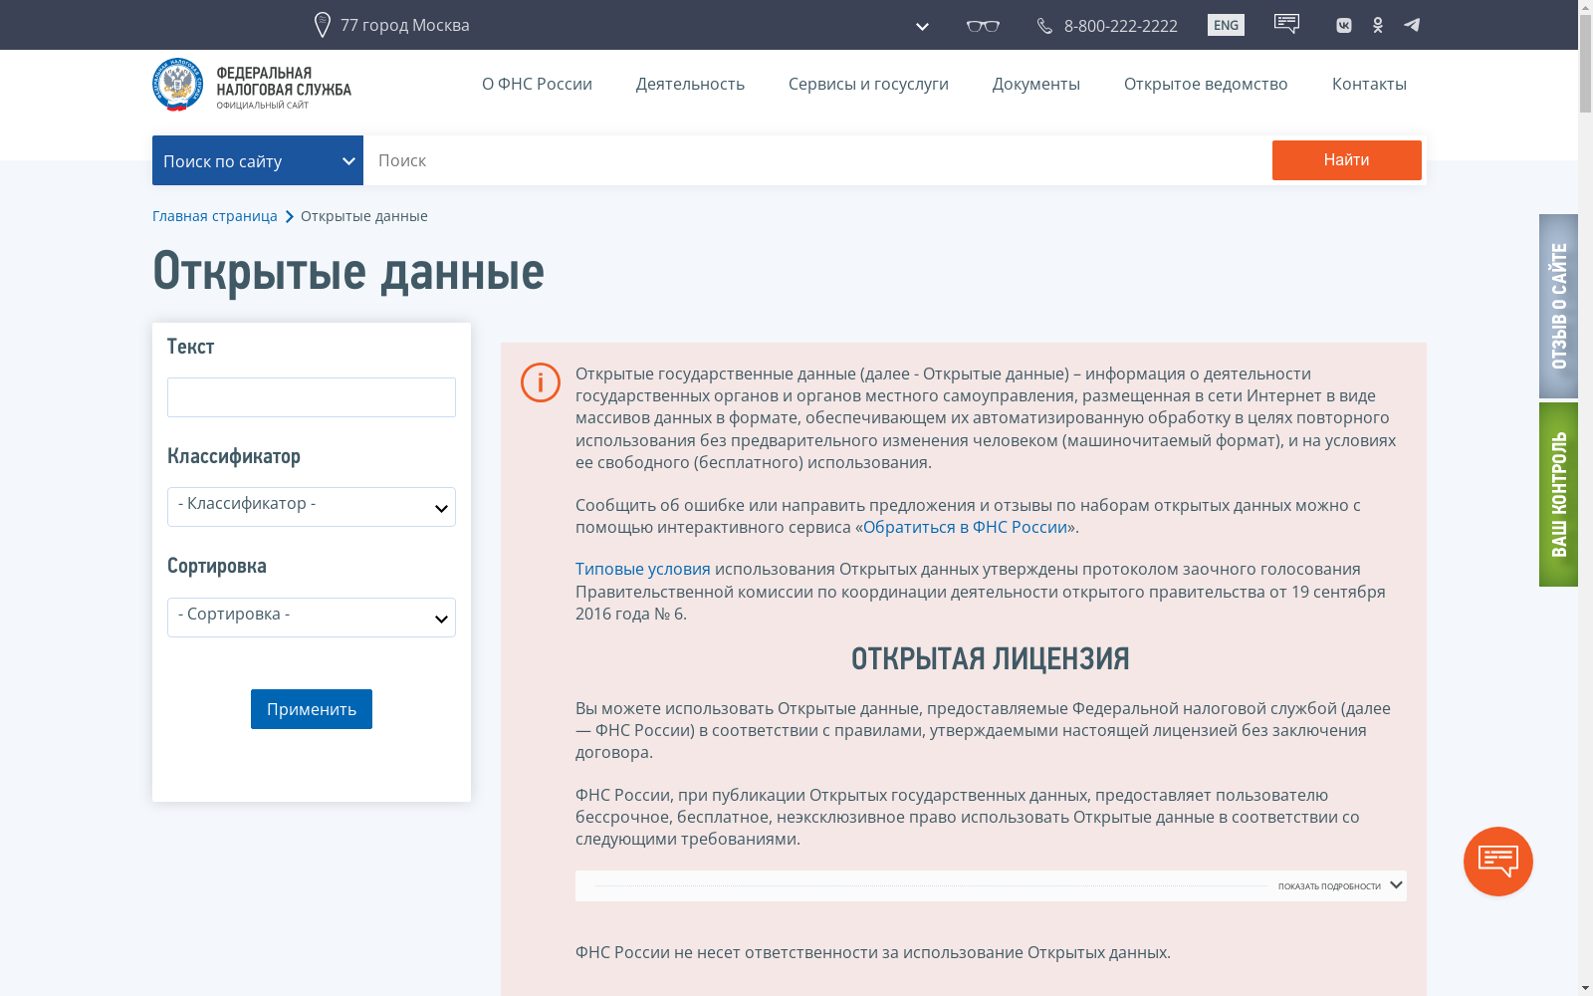Open the Odnoklassniki social page
This screenshot has height=996, width=1593.
[1378, 25]
